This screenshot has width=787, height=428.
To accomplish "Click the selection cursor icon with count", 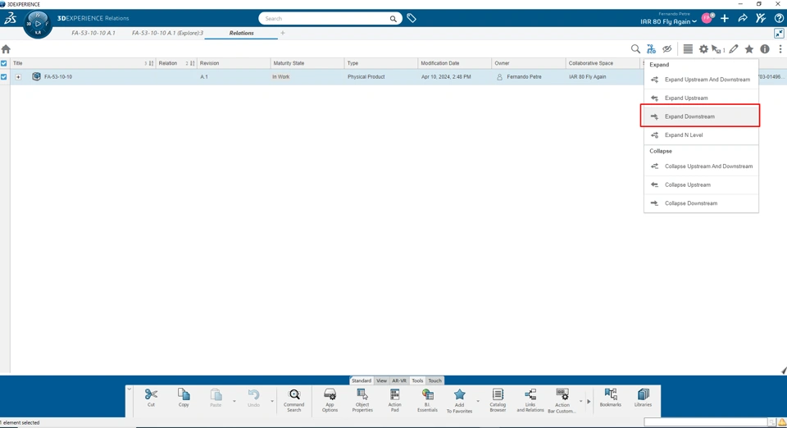I will click(x=718, y=49).
